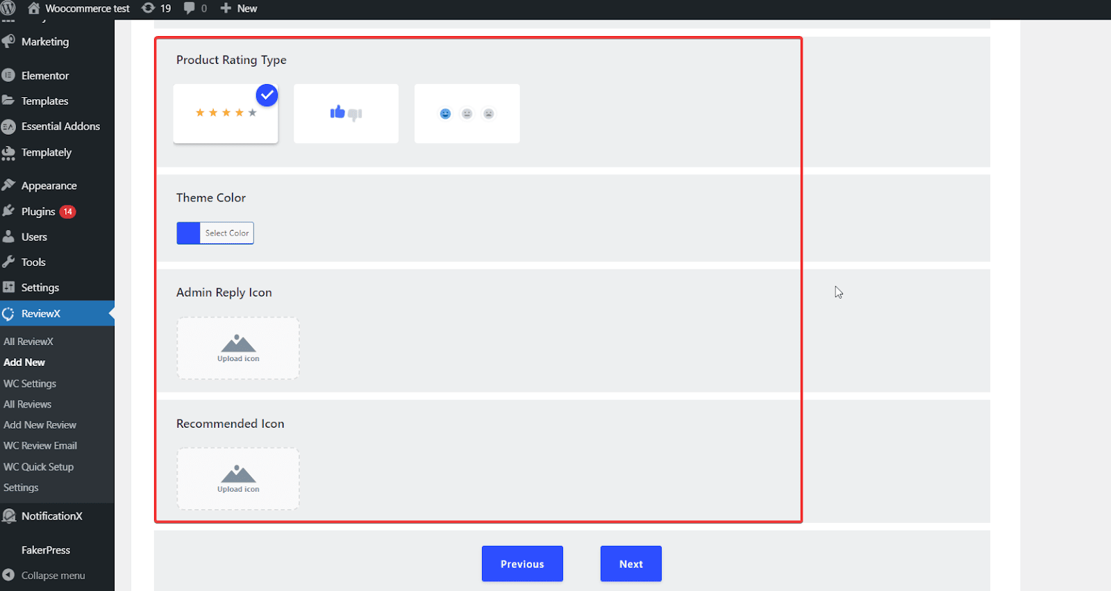Click the Select Color button
Screen dimensions: 1111x591
coord(227,233)
